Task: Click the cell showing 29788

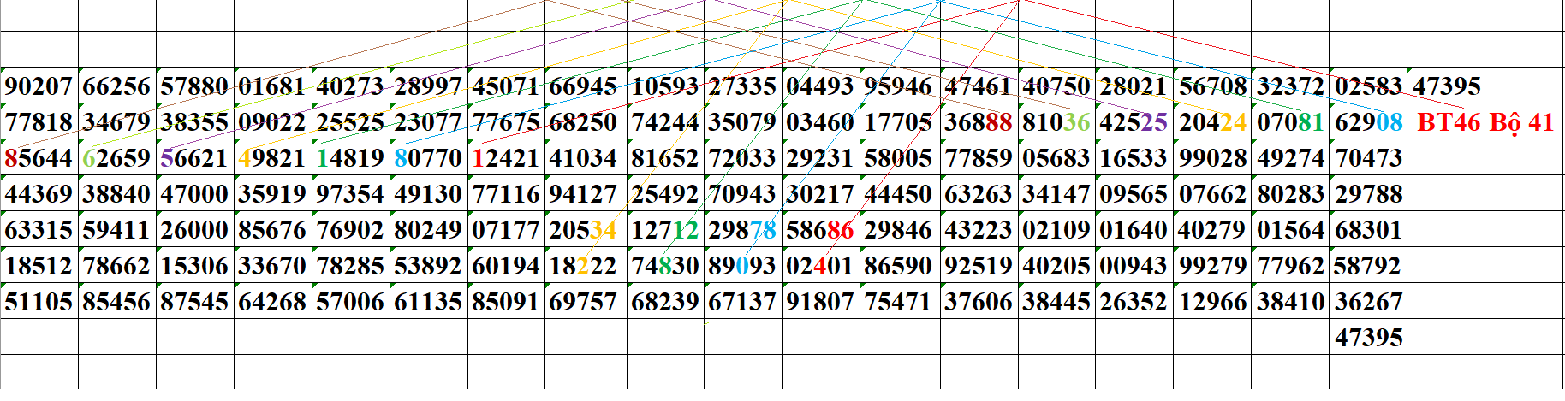Action: (x=1368, y=194)
